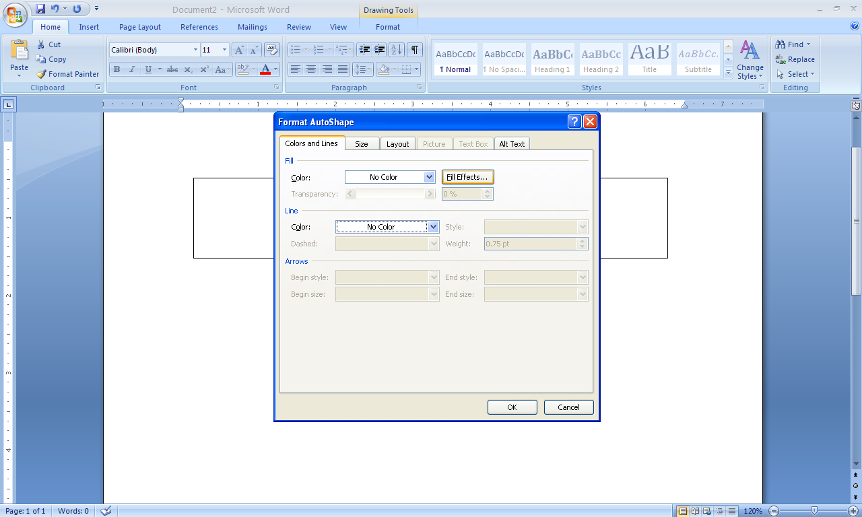Screen dimensions: 862x517
Task: Copy the selection
Action: click(x=51, y=59)
